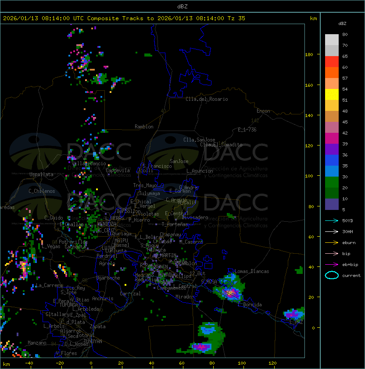Image resolution: width=365 pixels, height=369 pixels.
Task: Click the '180' tick on vertical km axis
Action: (x=309, y=55)
